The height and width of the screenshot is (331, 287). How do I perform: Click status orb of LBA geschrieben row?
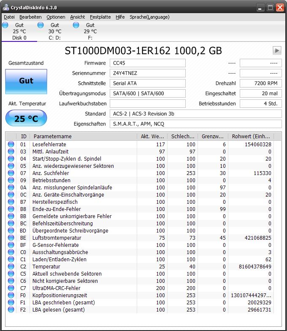point(11,302)
